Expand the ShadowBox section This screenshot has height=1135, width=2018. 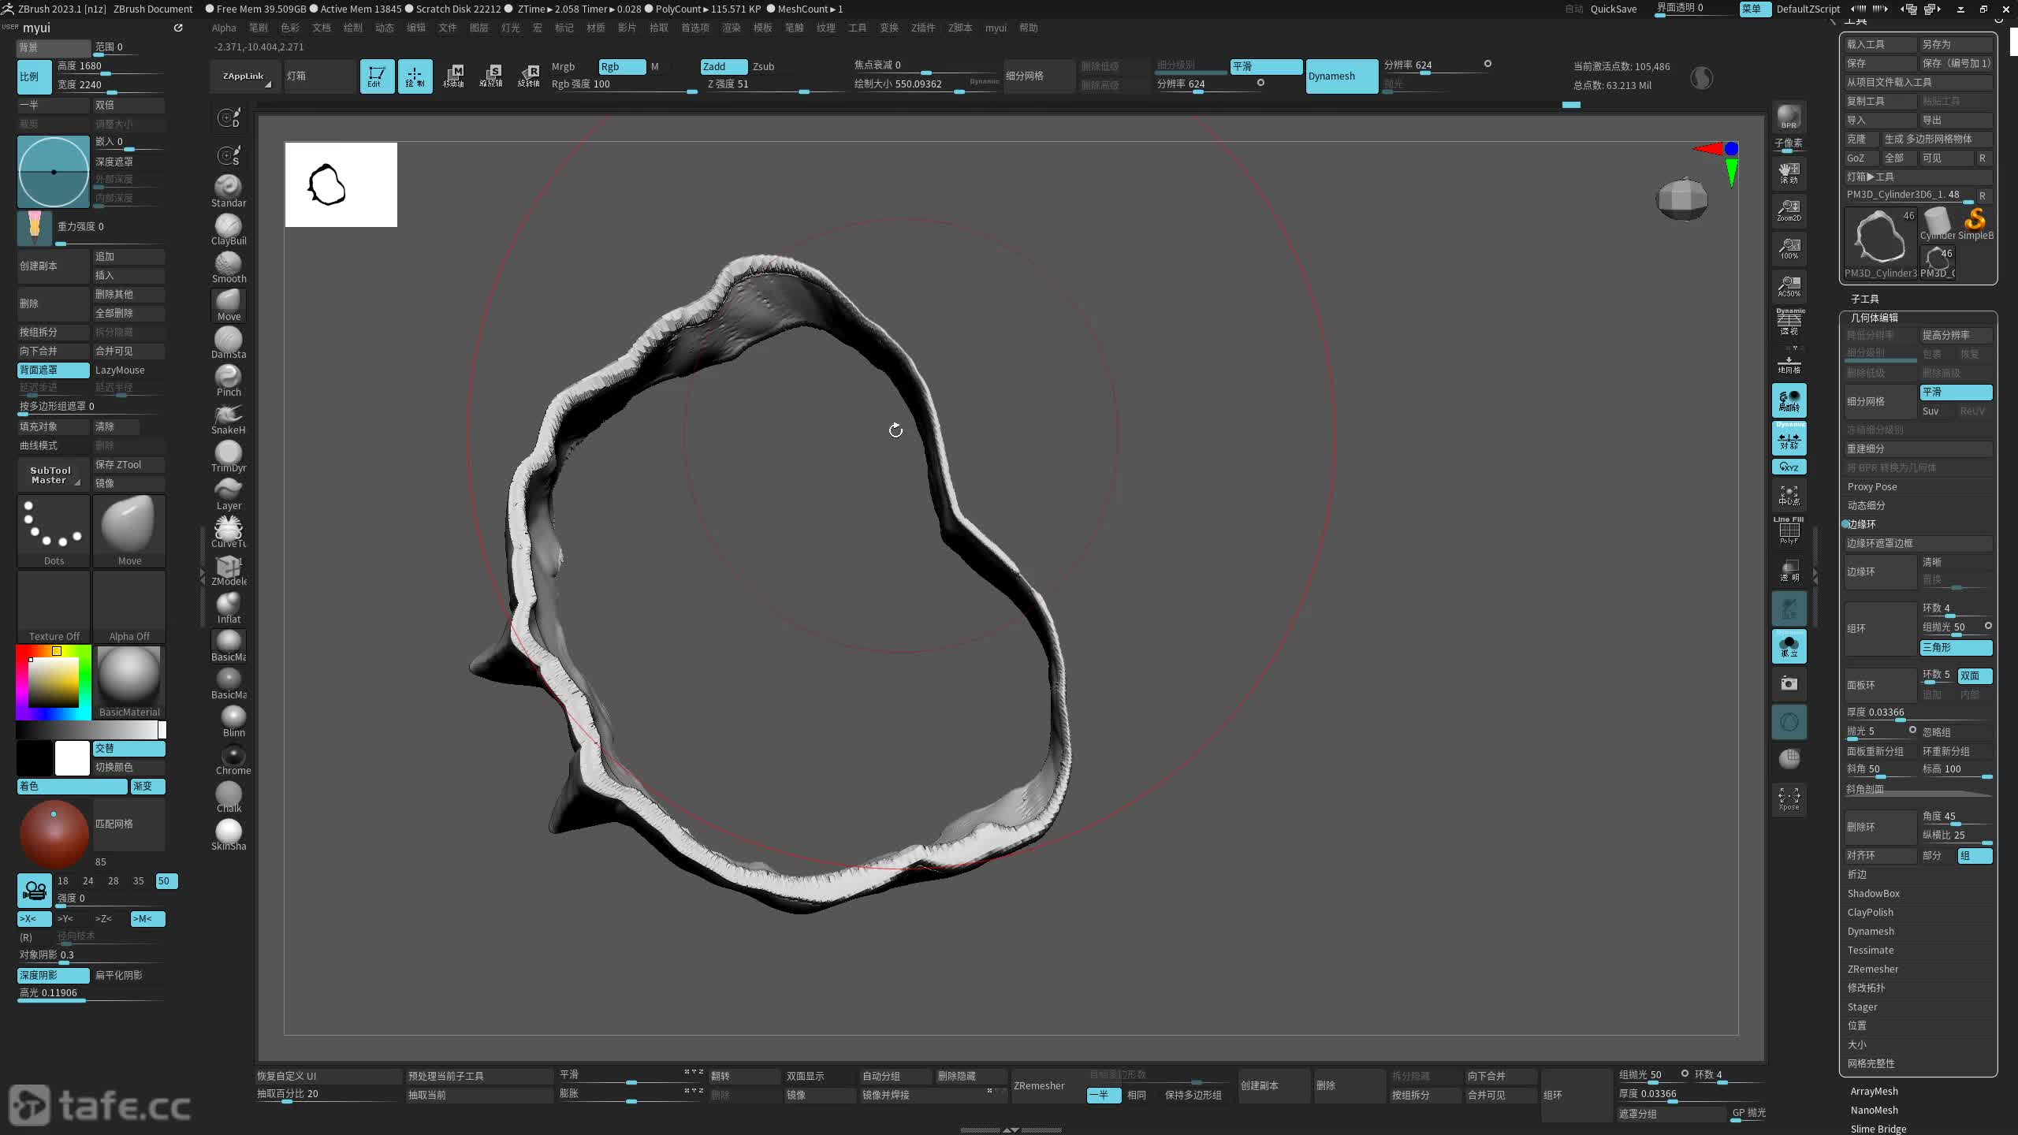pos(1873,893)
